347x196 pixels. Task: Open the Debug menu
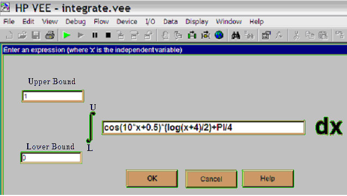pos(76,22)
